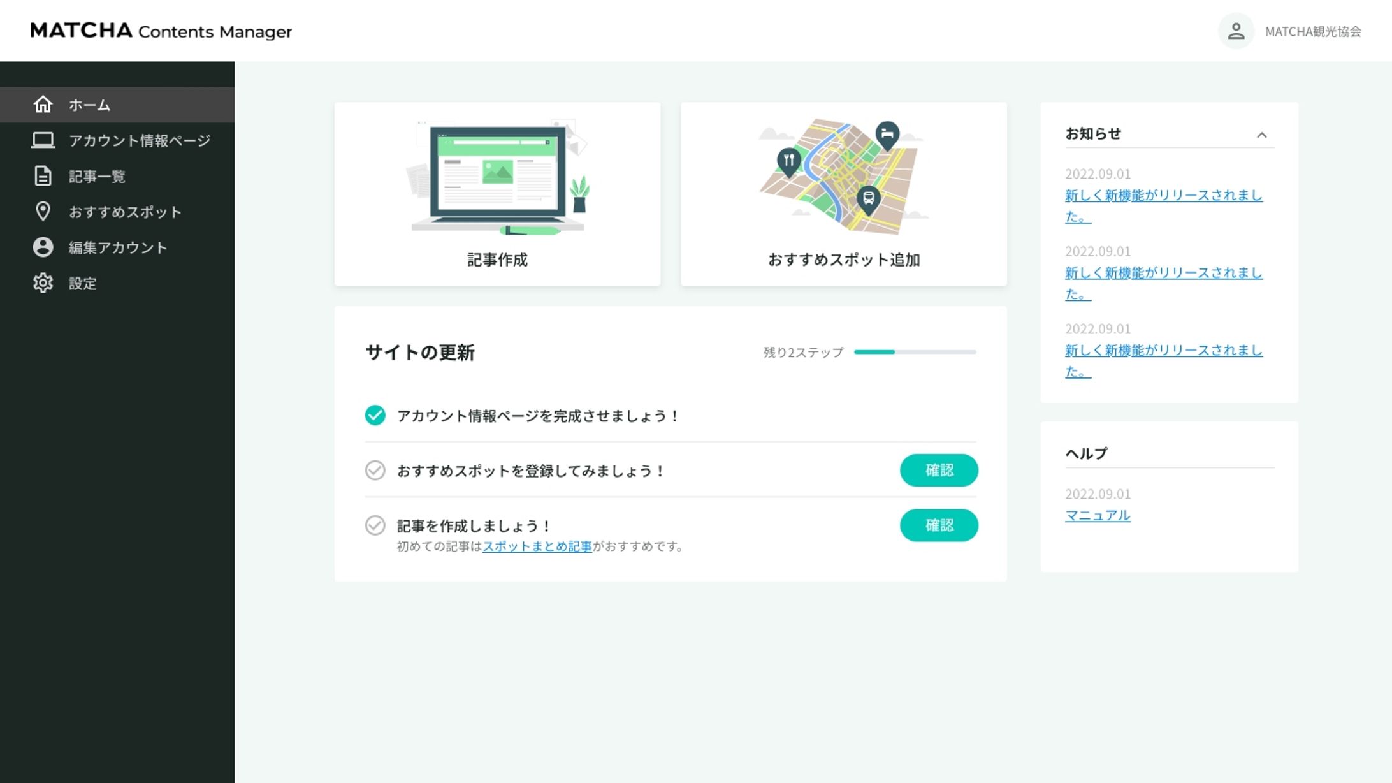Click お知らせ panel title
The image size is (1392, 783).
[1093, 133]
